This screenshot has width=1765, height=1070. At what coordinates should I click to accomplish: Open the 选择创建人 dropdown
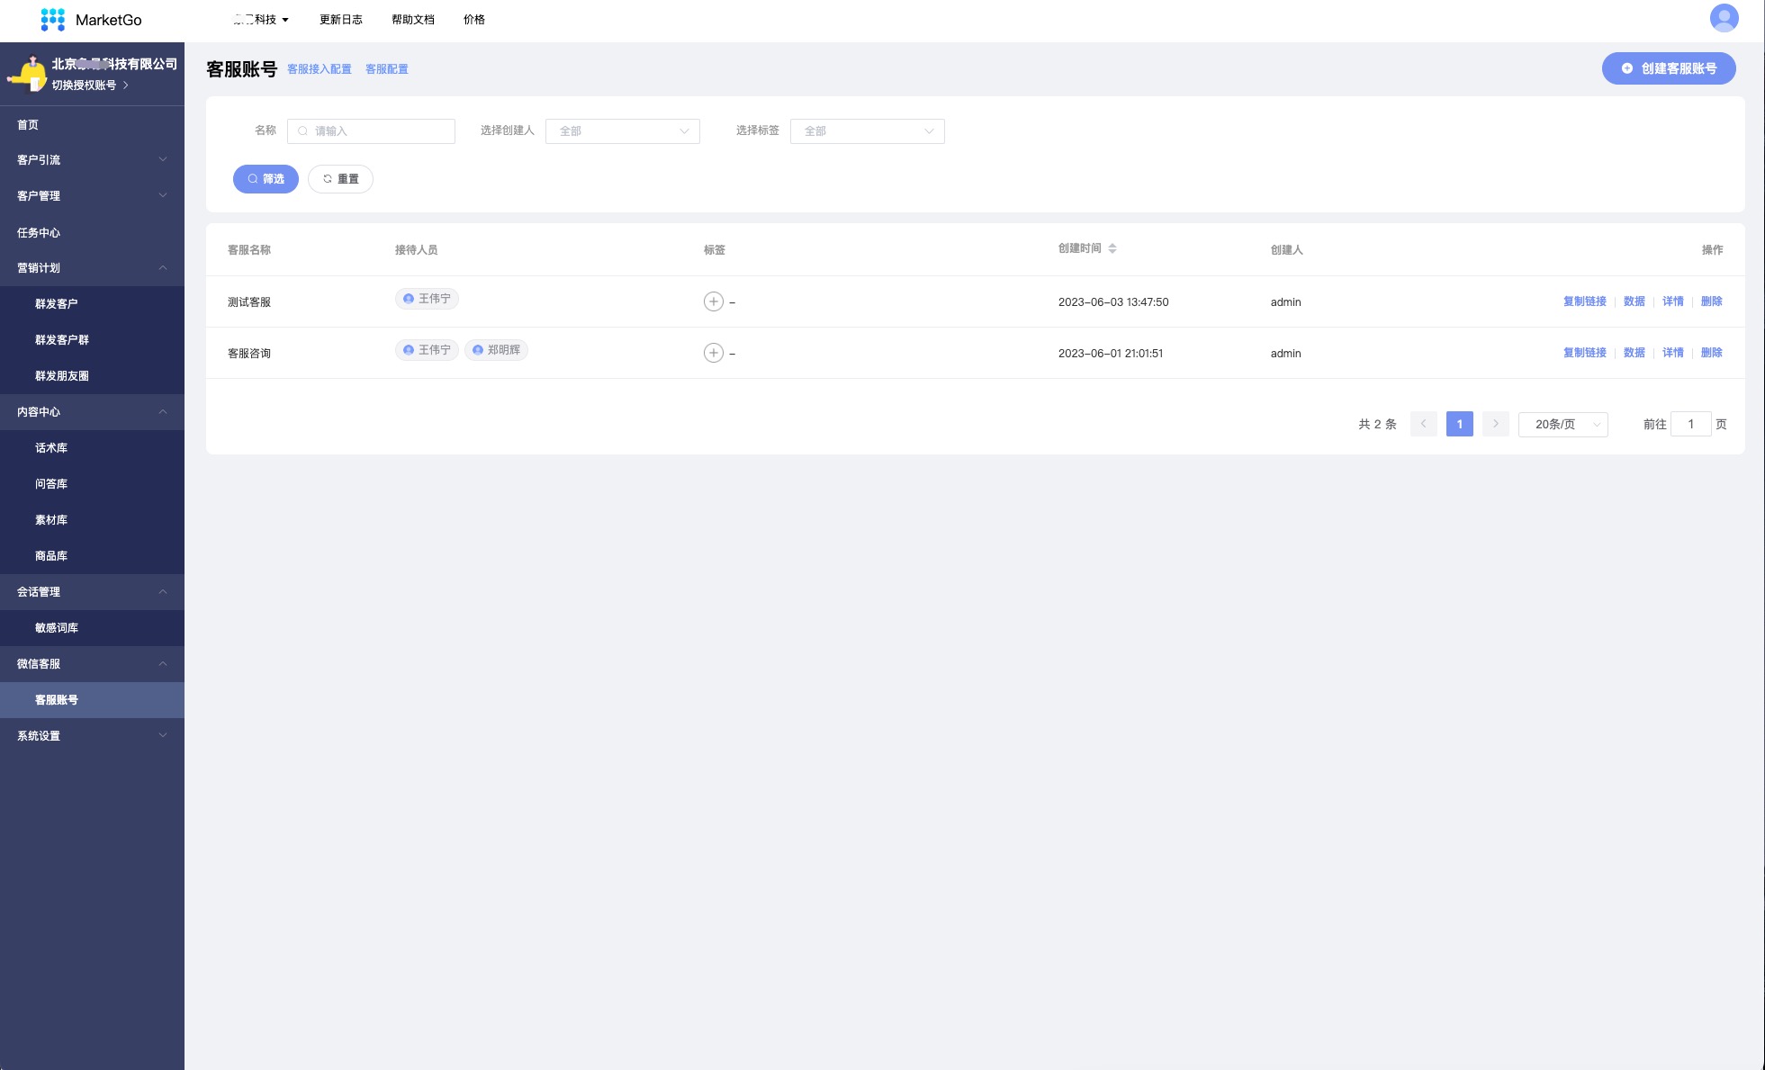pyautogui.click(x=622, y=131)
